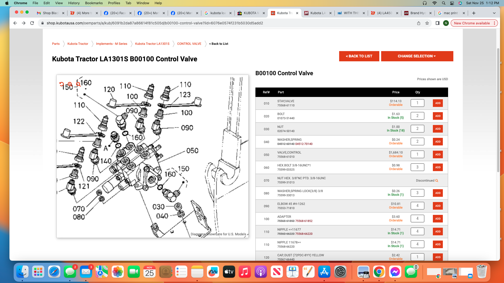Open Control Center in the menu bar
The height and width of the screenshot is (283, 504).
coord(452,3)
